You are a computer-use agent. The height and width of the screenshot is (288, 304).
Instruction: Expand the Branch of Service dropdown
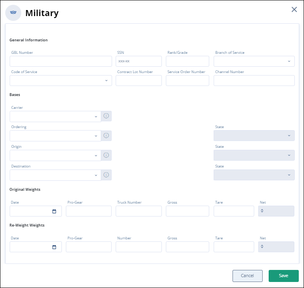pos(254,61)
